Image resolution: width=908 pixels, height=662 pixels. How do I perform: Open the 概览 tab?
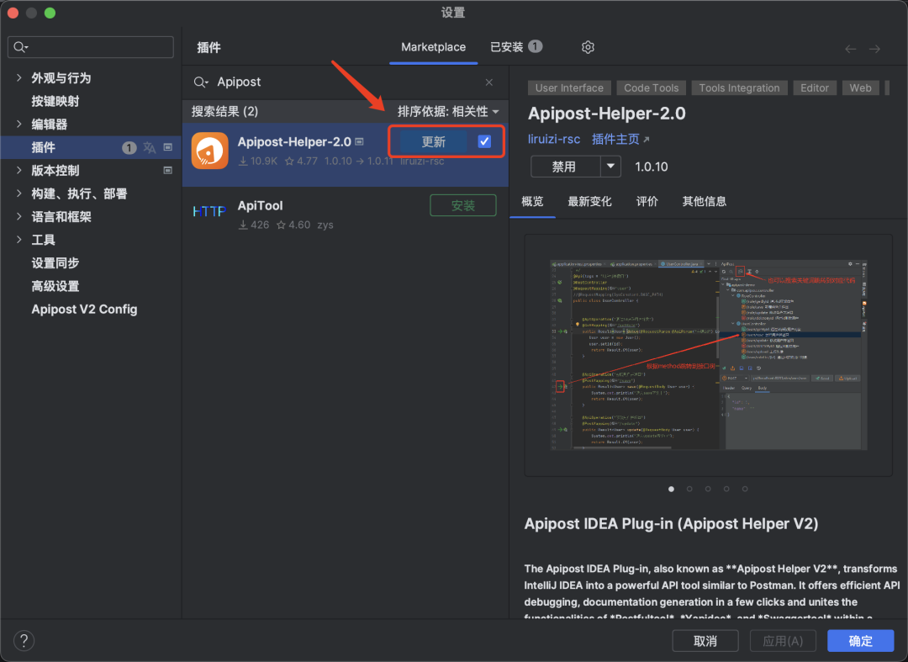(532, 202)
